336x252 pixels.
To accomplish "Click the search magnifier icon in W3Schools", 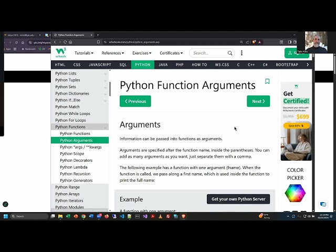I will pos(230,53).
